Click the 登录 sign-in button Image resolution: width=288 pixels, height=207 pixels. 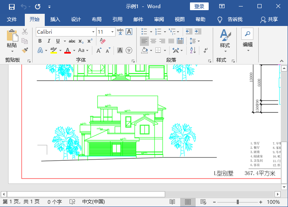(199, 6)
